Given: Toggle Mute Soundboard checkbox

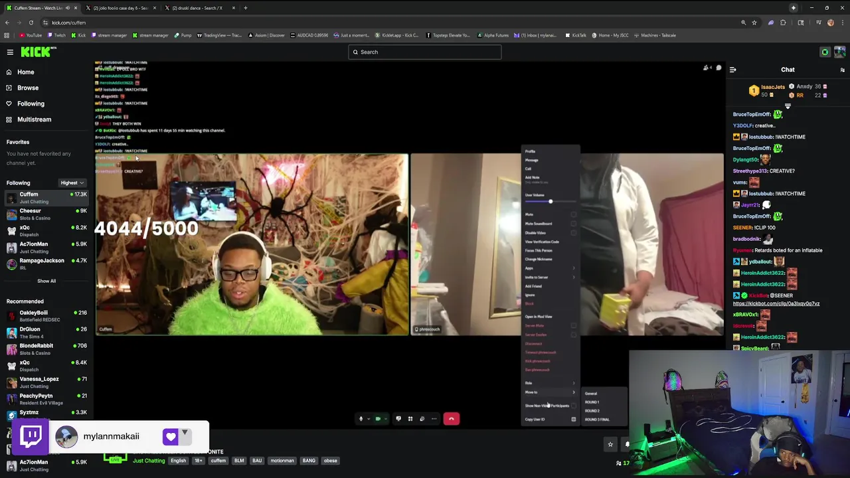Looking at the screenshot, I should click(574, 224).
